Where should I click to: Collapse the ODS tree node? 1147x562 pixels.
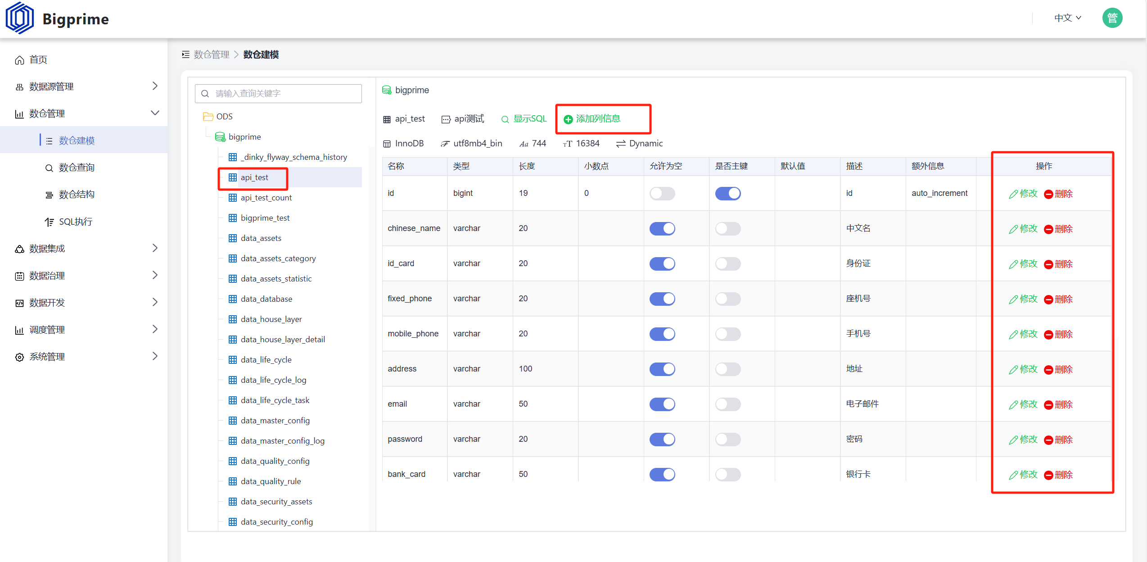[218, 117]
